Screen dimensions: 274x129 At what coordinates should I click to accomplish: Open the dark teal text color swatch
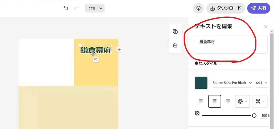coord(201,83)
